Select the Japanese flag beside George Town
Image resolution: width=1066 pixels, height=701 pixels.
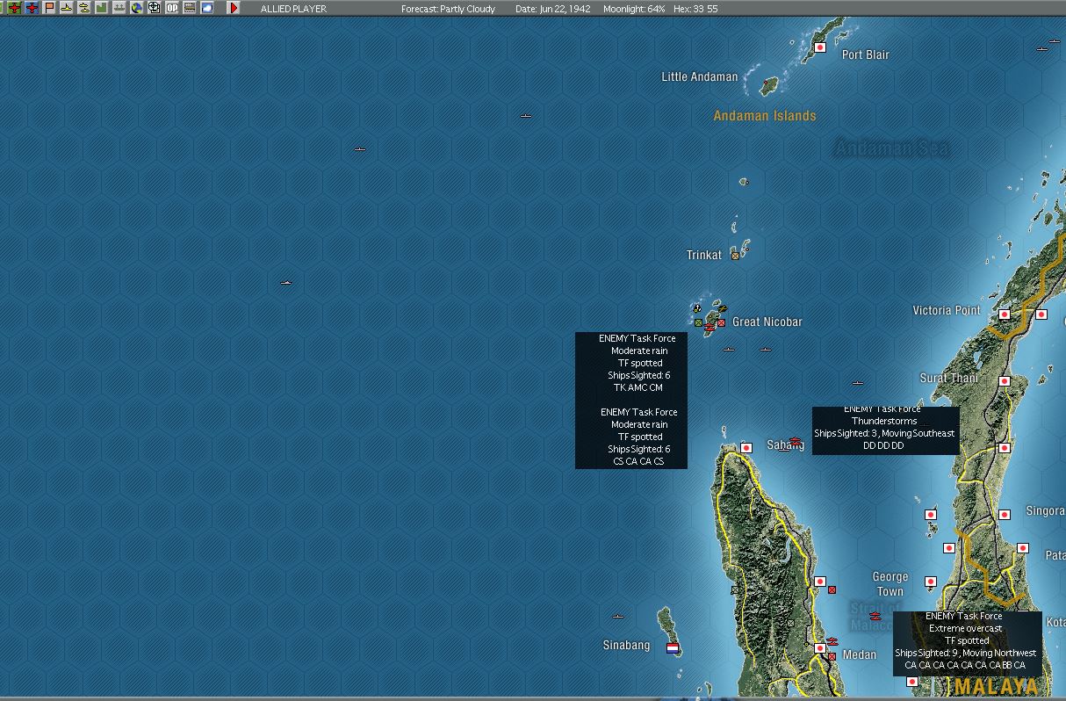click(931, 582)
